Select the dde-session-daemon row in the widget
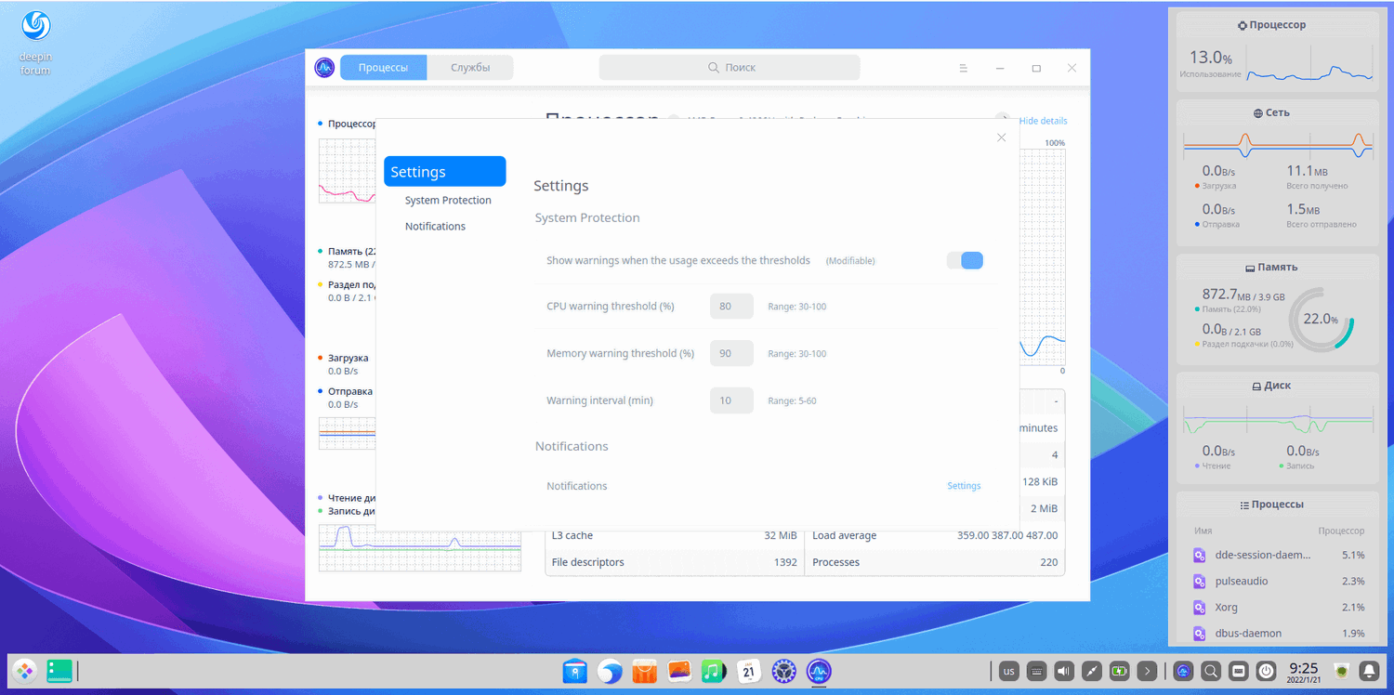1394x695 pixels. (1279, 556)
